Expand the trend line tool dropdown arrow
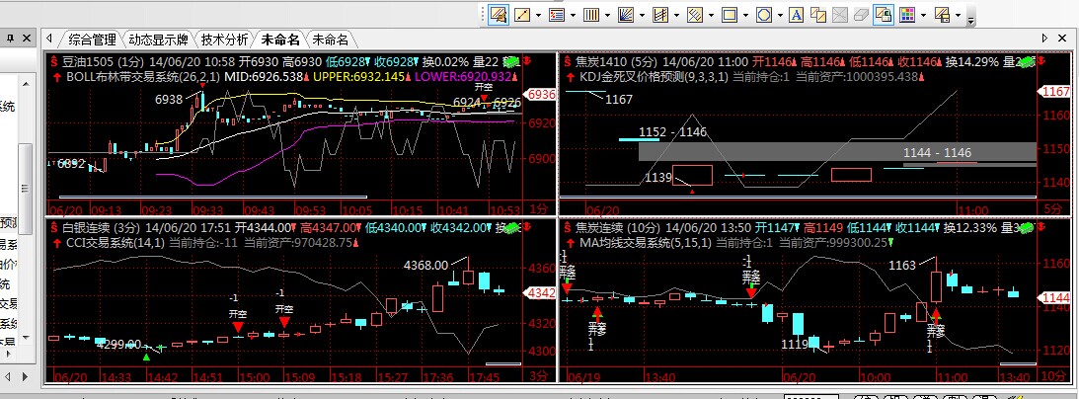The width and height of the screenshot is (1079, 399). [x=537, y=15]
